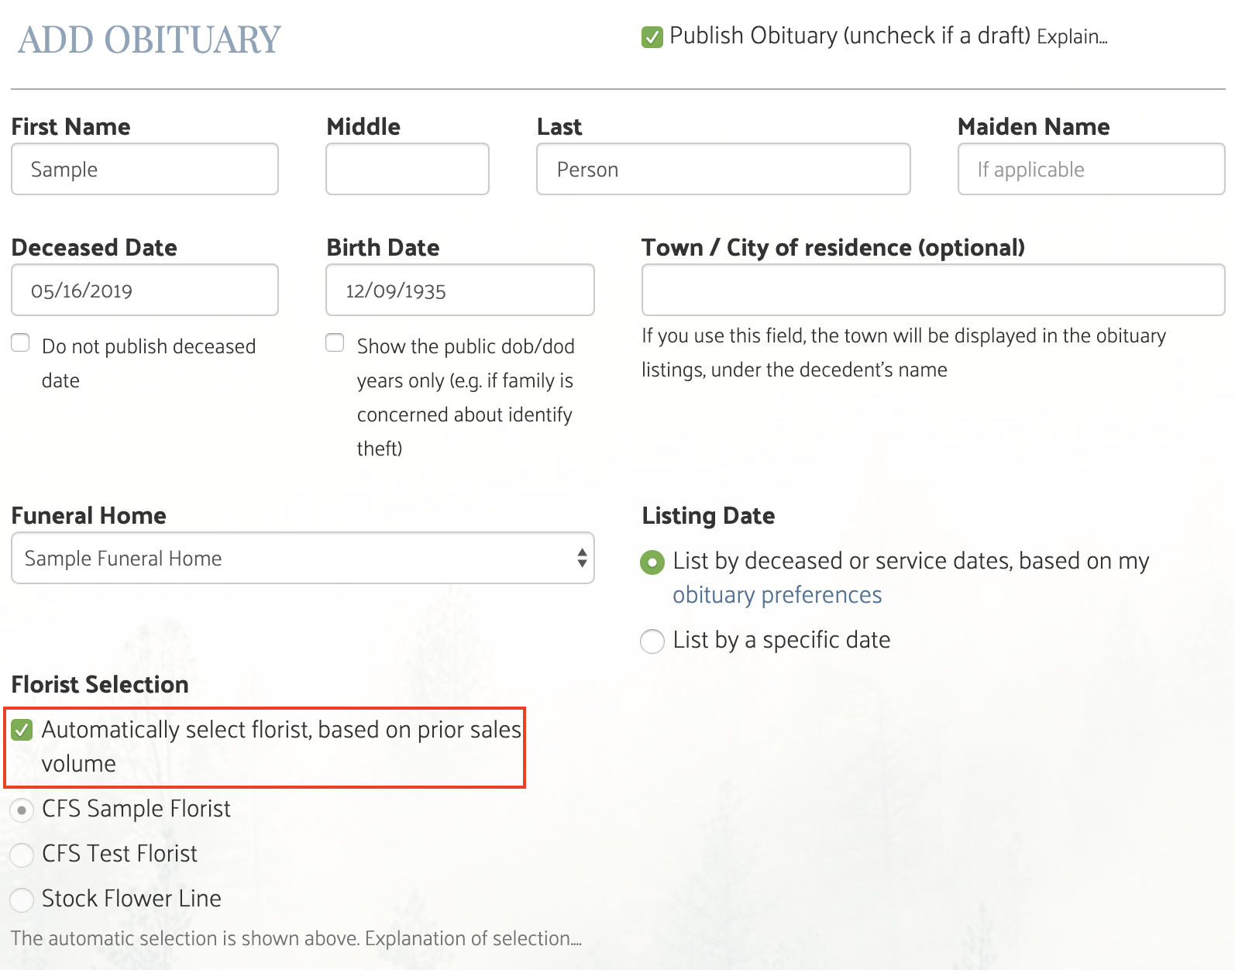Focus the Town / City of residence field

coord(933,290)
